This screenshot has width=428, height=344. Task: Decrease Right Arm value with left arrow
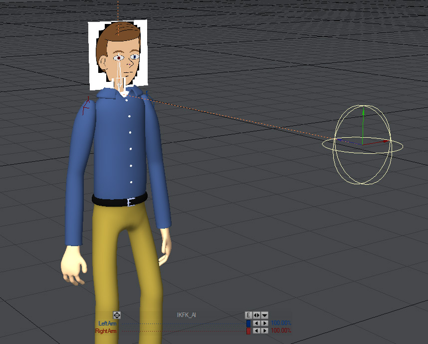tap(256, 331)
